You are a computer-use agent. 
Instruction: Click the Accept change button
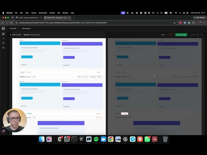[181, 35]
